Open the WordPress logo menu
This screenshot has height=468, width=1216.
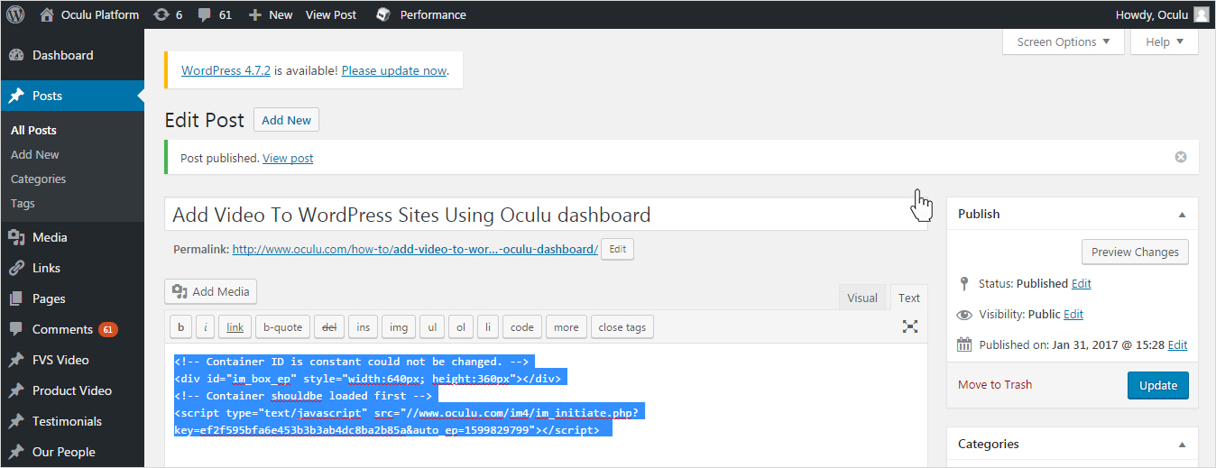[15, 14]
